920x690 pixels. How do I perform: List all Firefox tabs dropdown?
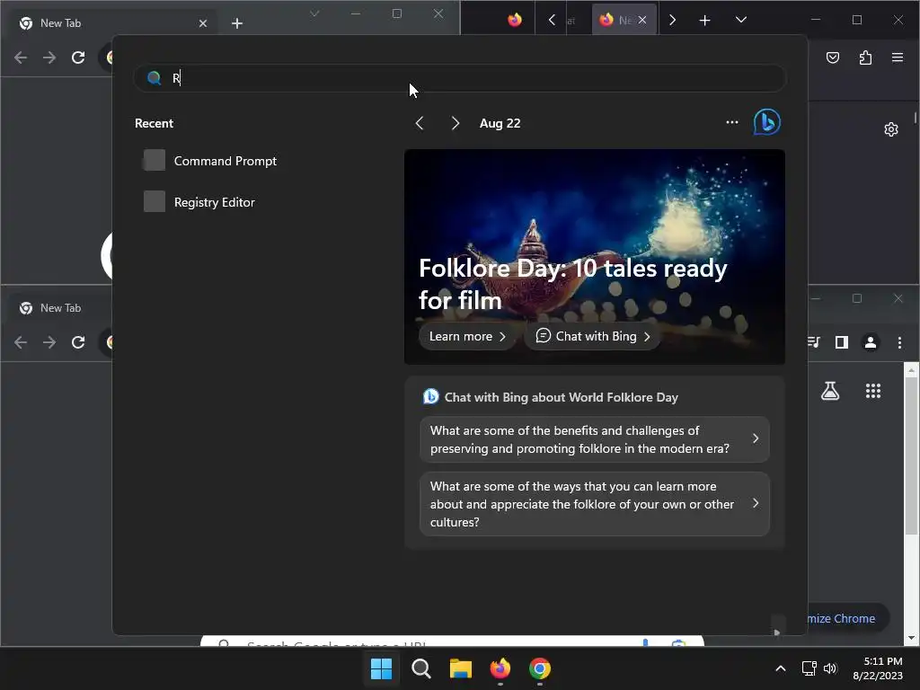coord(741,20)
